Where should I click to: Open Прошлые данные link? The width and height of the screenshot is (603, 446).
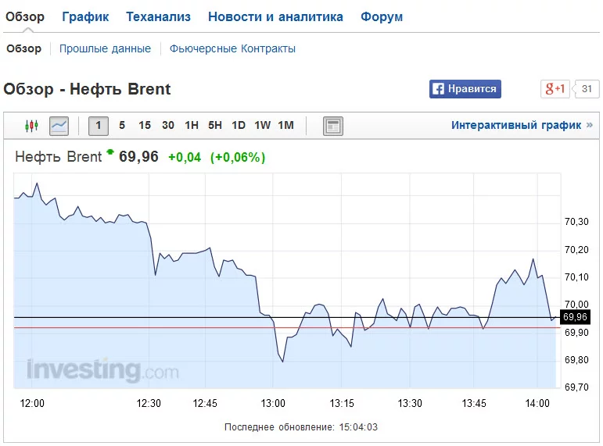[105, 48]
